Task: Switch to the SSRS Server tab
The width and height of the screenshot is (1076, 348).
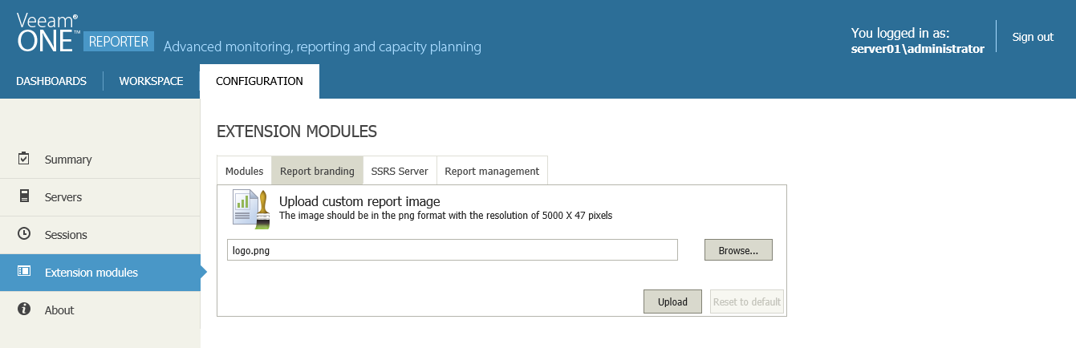Action: click(x=400, y=171)
